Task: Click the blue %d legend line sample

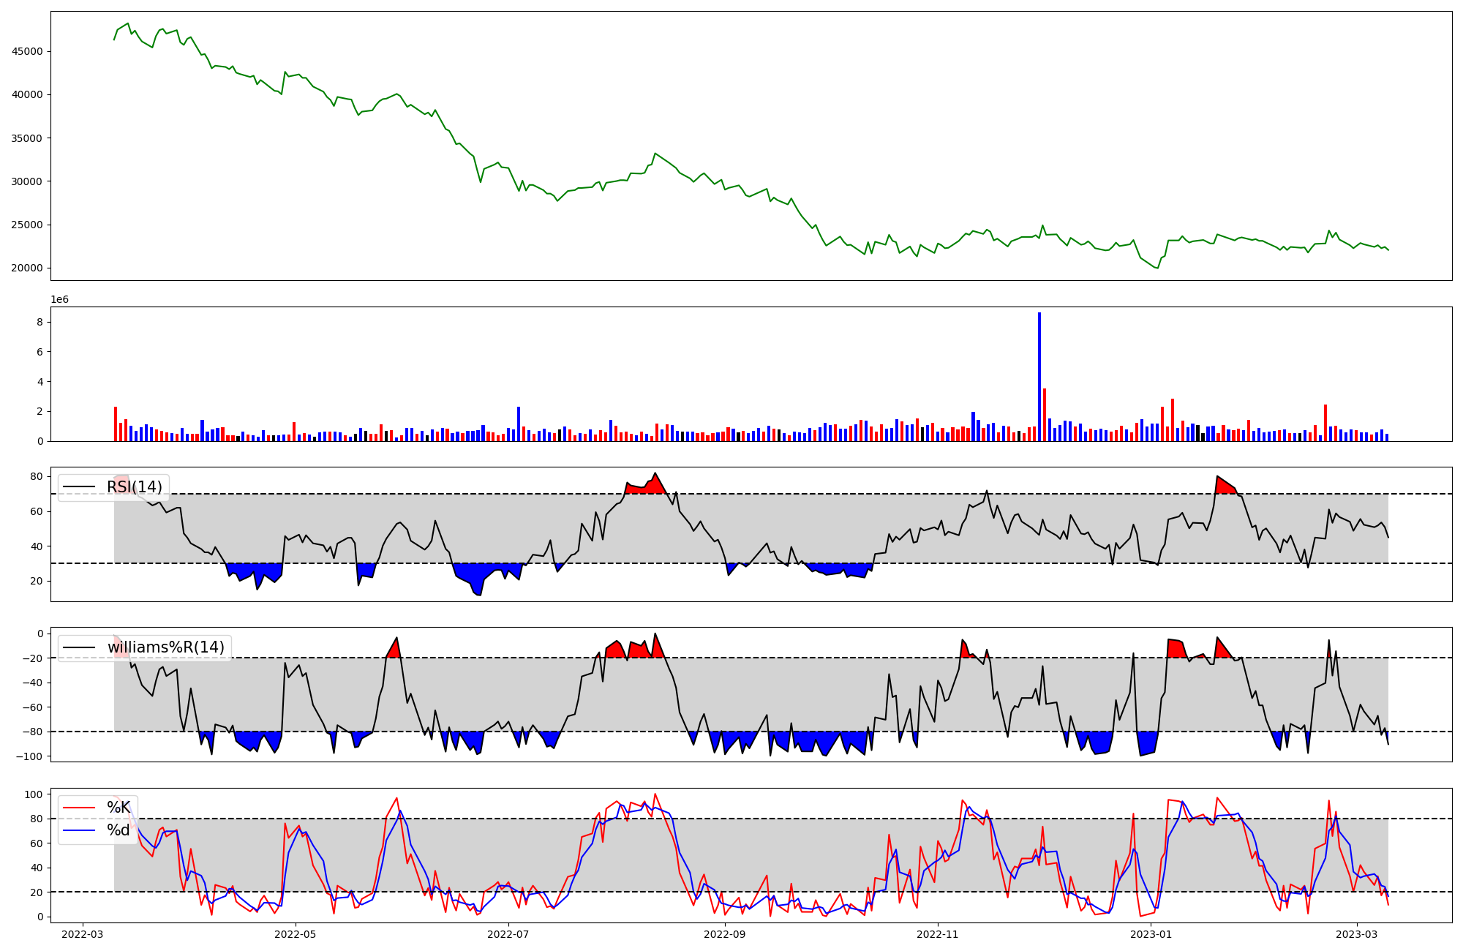Action: [79, 830]
